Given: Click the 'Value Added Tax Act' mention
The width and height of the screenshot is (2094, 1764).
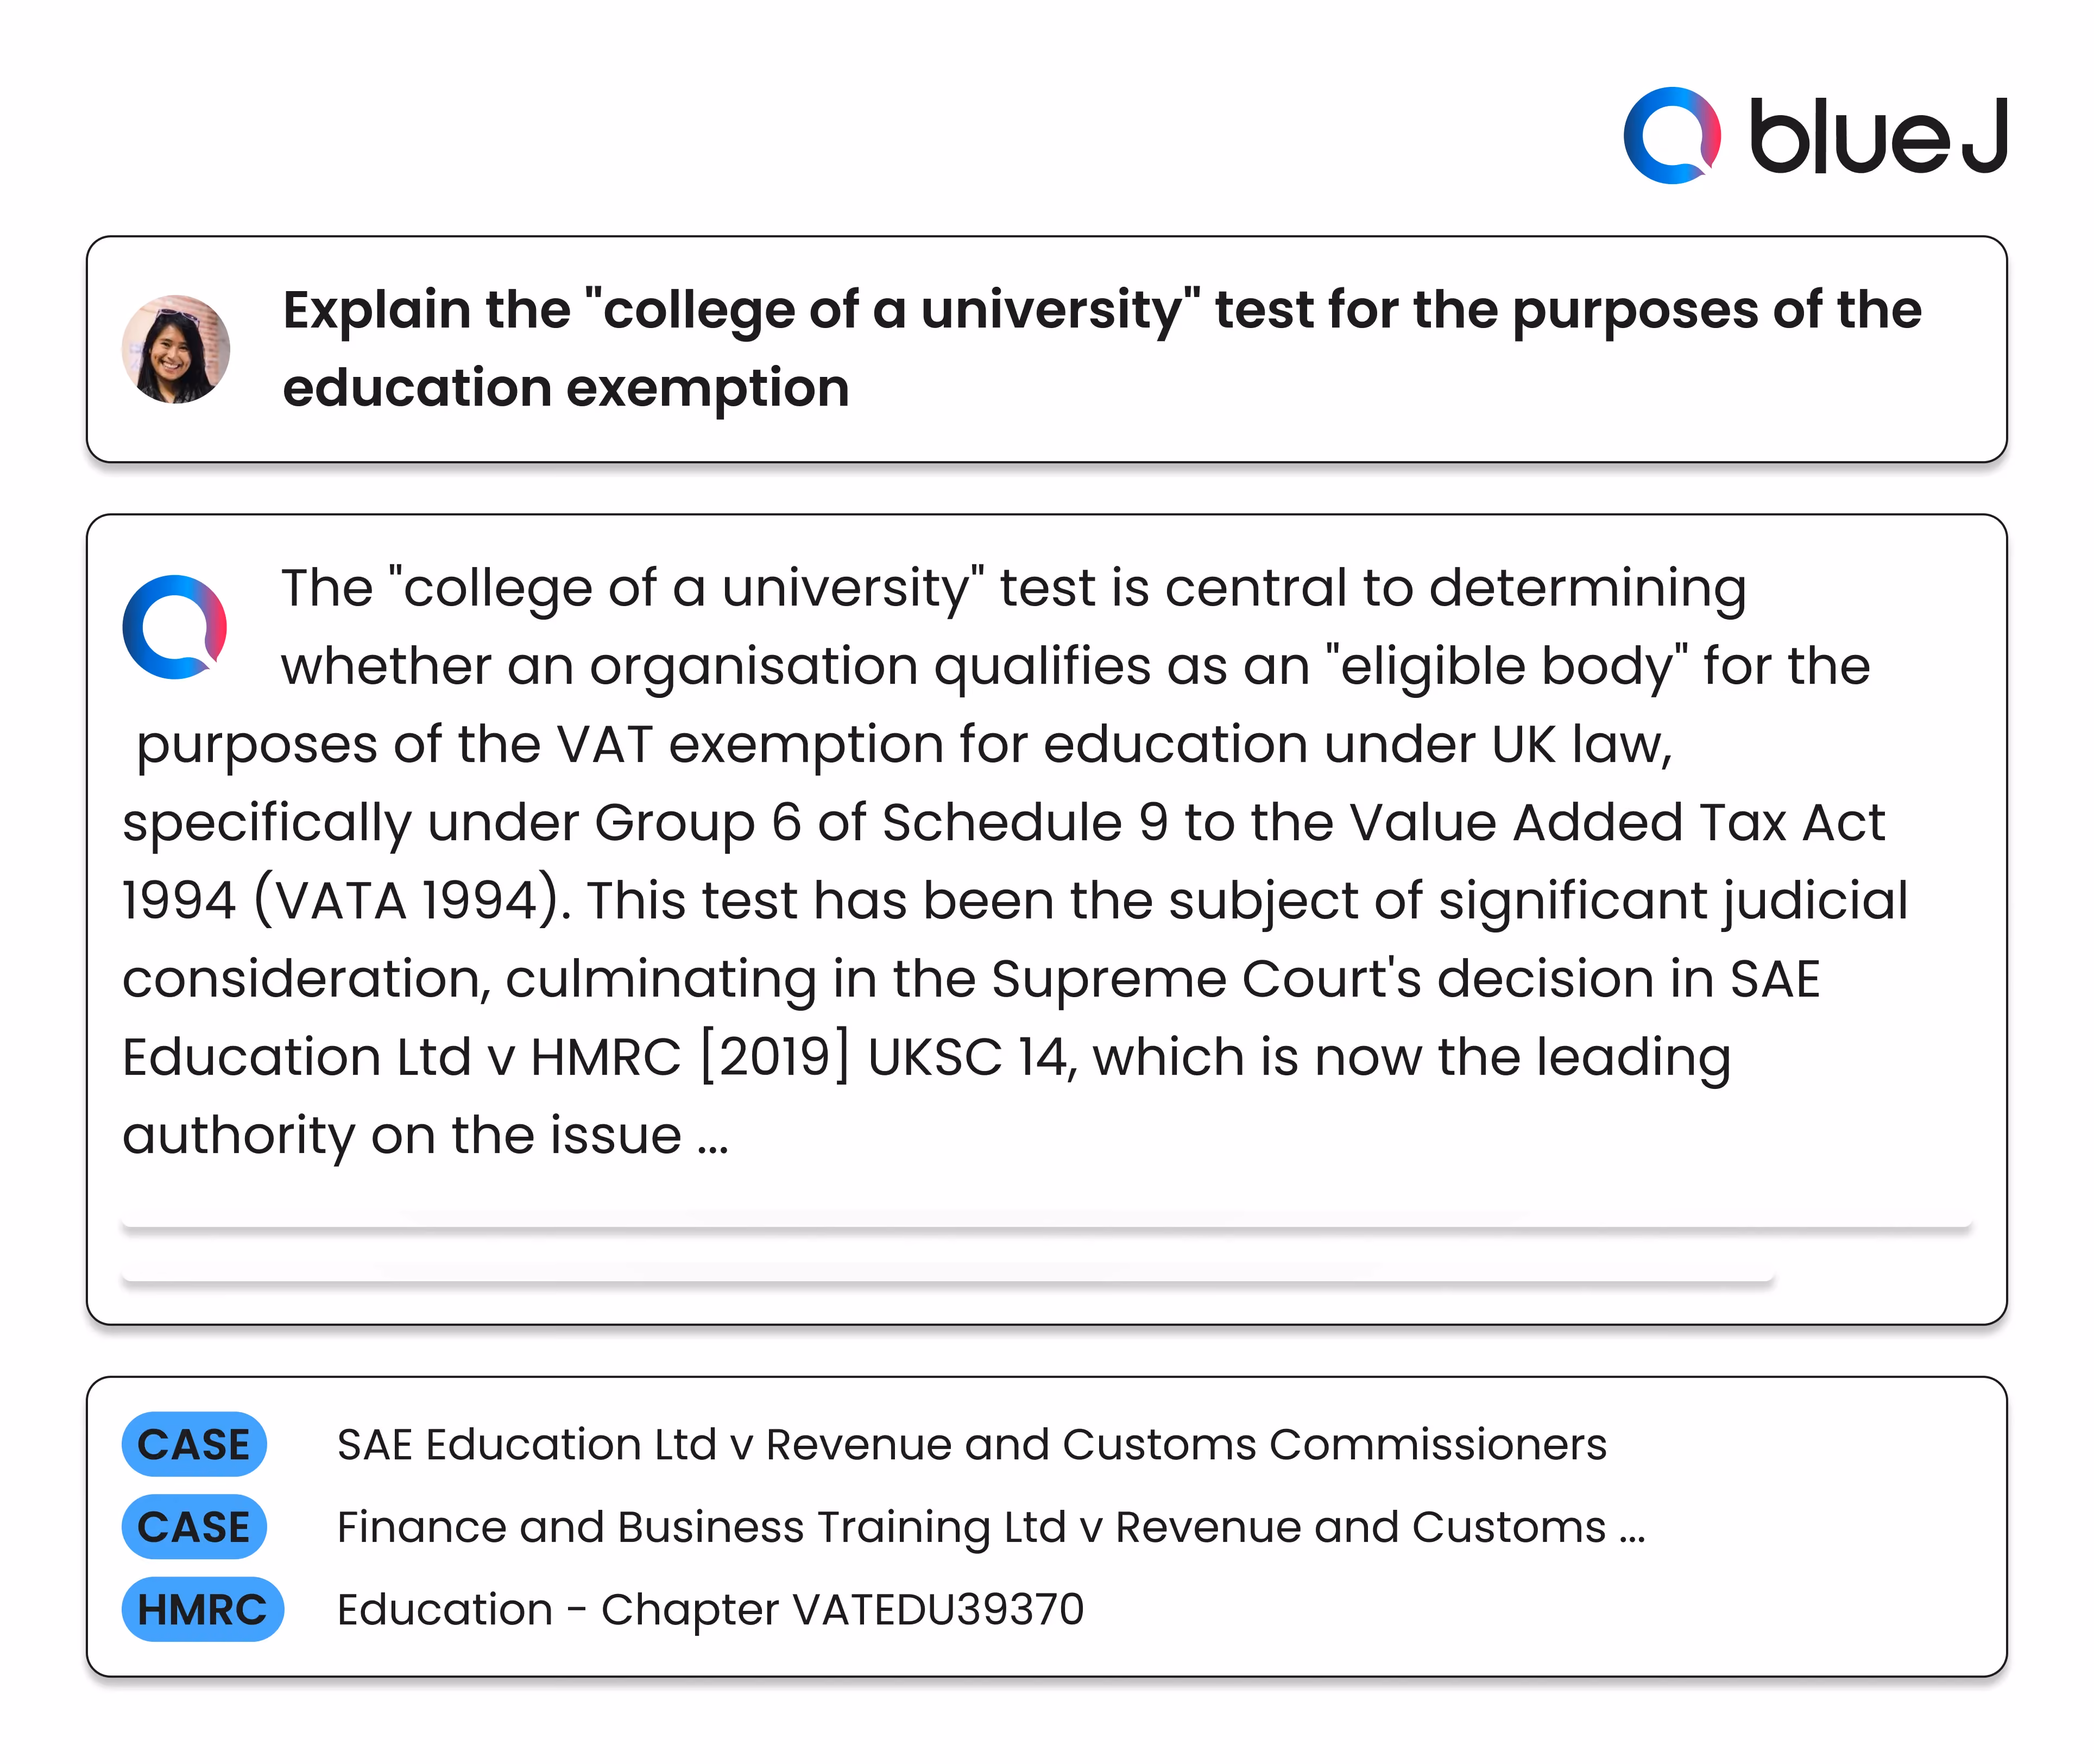Looking at the screenshot, I should click(1617, 823).
